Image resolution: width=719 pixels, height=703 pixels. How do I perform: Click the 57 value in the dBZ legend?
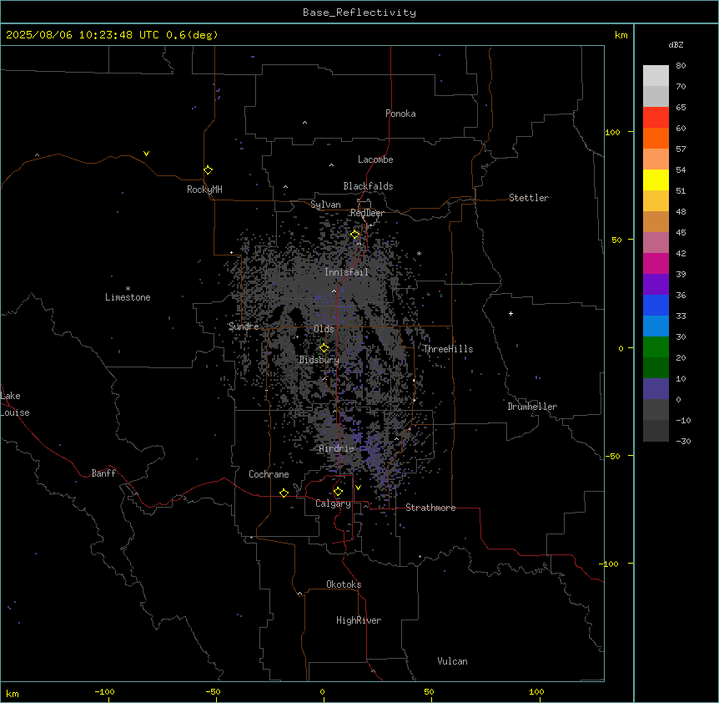point(681,149)
